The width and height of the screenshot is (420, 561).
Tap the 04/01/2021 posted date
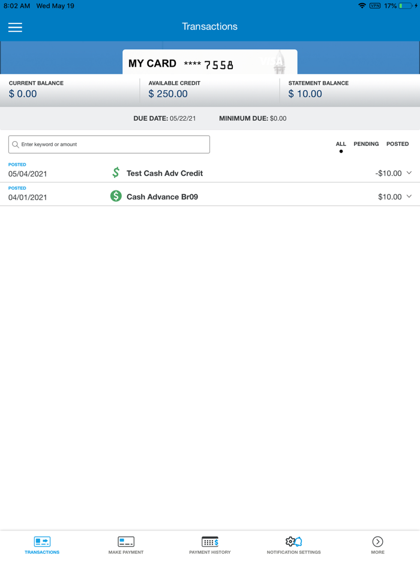coord(28,198)
